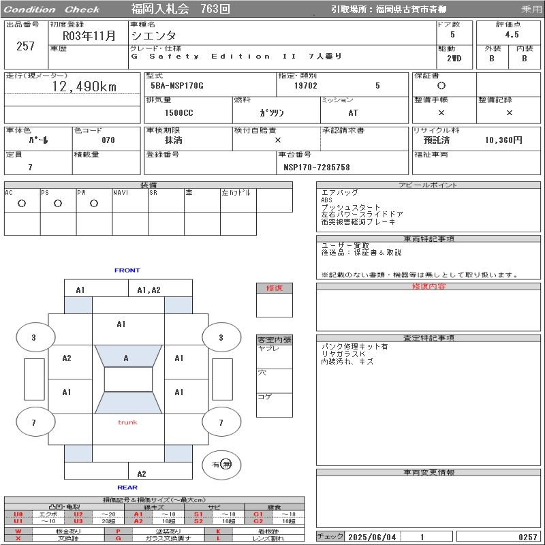Screen dimensions: 545x545
Task: Open the 査定特記事項 section header
Action: [x=429, y=338]
